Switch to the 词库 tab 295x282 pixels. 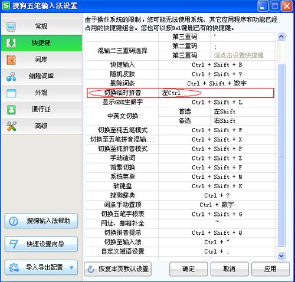click(x=41, y=60)
